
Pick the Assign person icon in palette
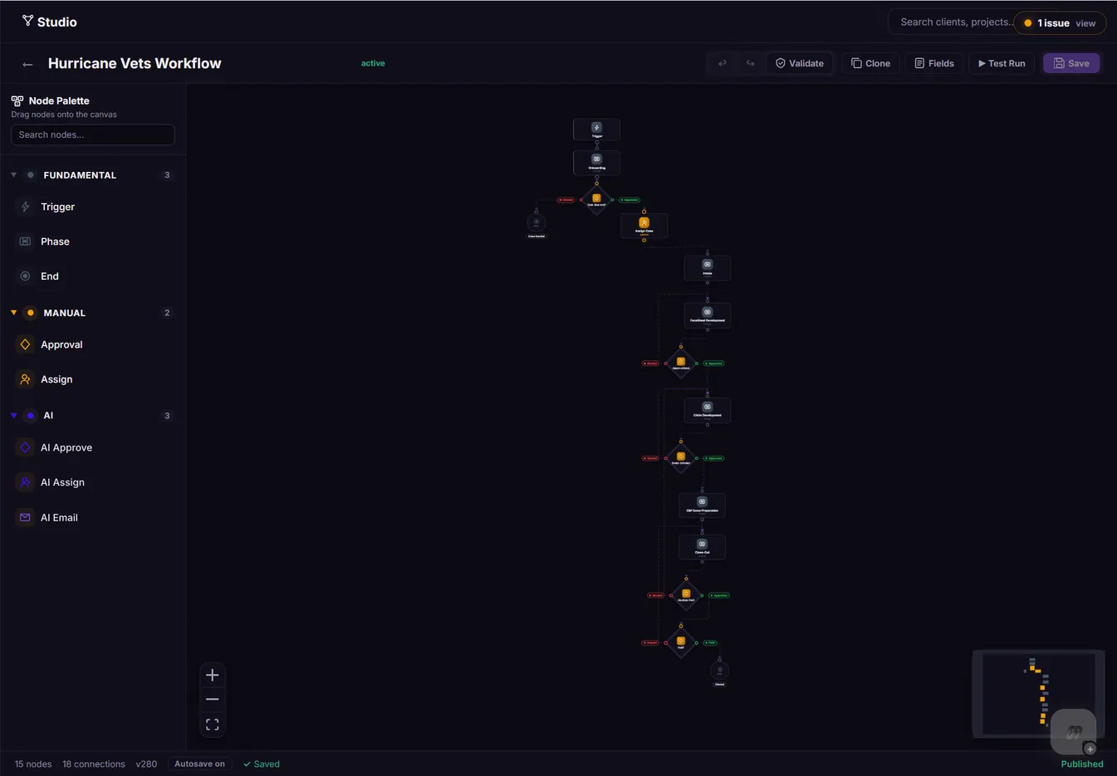tap(25, 379)
